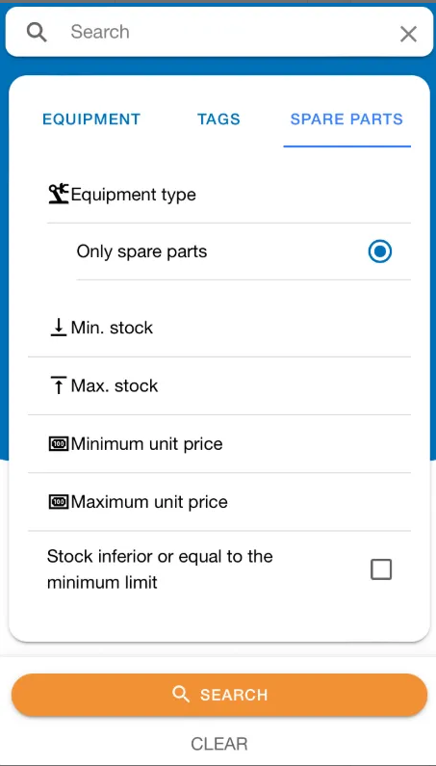Click the Equipment type robot arm icon
436x766 pixels.
point(59,195)
